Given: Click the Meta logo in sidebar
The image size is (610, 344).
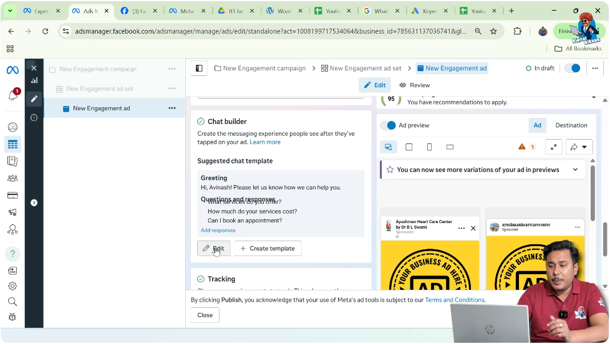Looking at the screenshot, I should (x=12, y=70).
